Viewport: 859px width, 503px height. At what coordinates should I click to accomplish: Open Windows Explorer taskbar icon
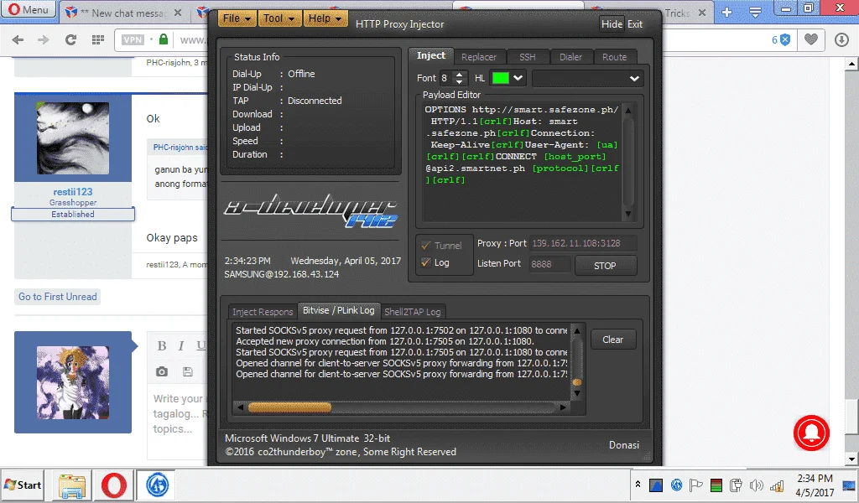pyautogui.click(x=72, y=486)
